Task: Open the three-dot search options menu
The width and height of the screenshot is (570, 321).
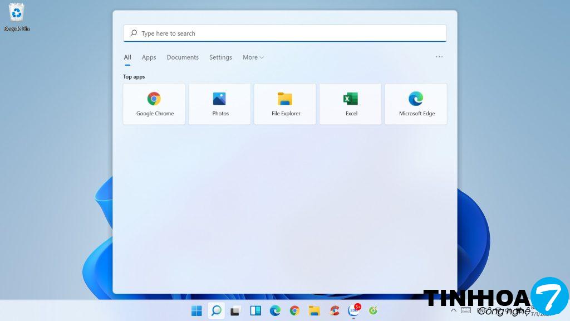Action: point(439,57)
